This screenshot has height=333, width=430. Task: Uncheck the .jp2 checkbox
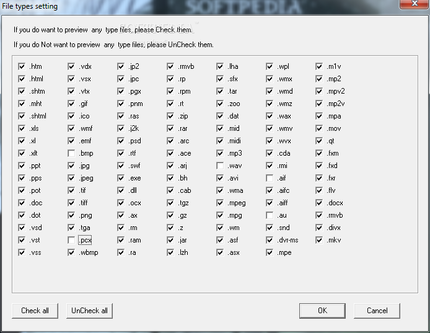tap(121, 66)
